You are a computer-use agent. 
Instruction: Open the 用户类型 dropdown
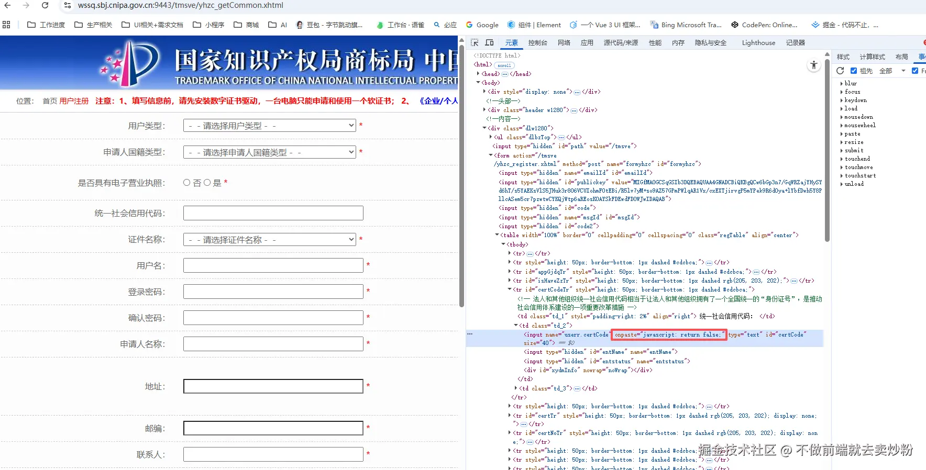coord(270,126)
